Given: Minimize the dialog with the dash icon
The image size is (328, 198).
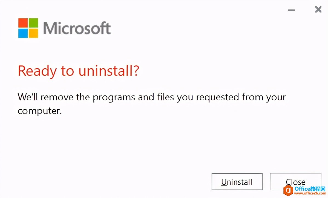Looking at the screenshot, I should [291, 10].
